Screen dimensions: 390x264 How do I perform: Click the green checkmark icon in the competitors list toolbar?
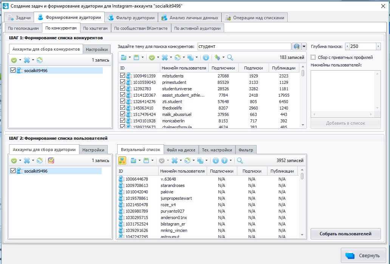pyautogui.click(x=152, y=57)
